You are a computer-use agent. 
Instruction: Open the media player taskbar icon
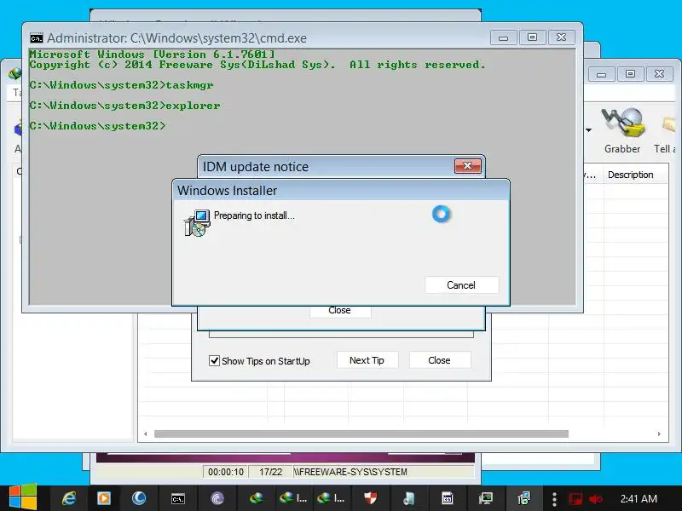[103, 498]
